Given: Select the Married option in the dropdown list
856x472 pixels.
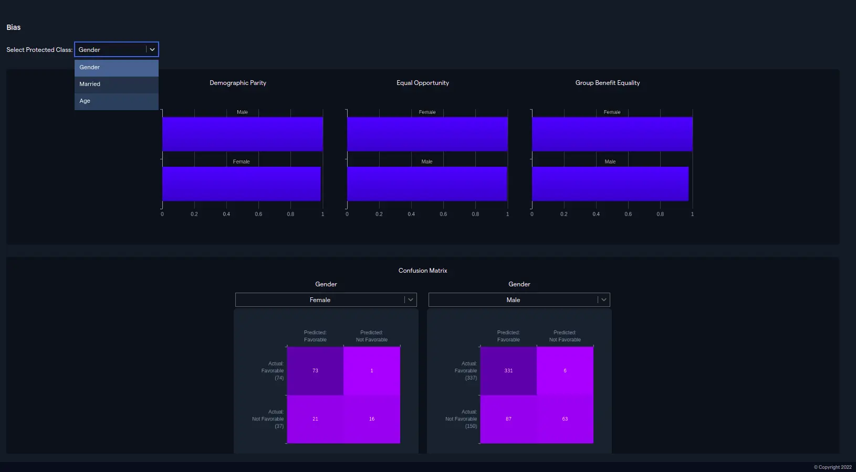Looking at the screenshot, I should [116, 84].
